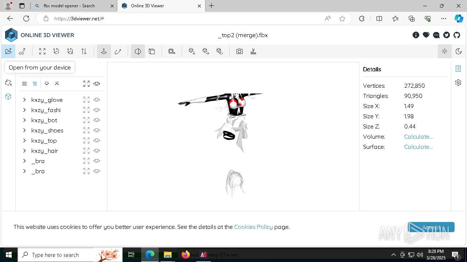Open the share model icon
The image size is (467, 262).
(206, 51)
